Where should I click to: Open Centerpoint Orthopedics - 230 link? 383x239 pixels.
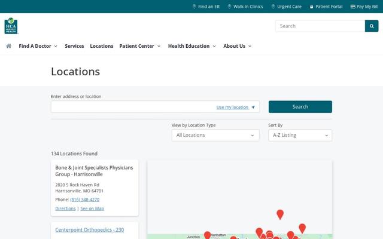click(x=89, y=229)
